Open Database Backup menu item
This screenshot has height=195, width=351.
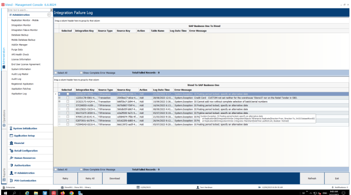click(20, 35)
